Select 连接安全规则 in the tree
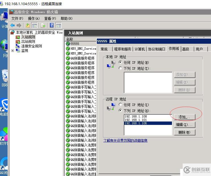The width and height of the screenshot is (211, 176). coord(31,46)
